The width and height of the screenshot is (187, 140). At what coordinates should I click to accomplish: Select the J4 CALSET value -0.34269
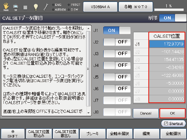coord(167,68)
